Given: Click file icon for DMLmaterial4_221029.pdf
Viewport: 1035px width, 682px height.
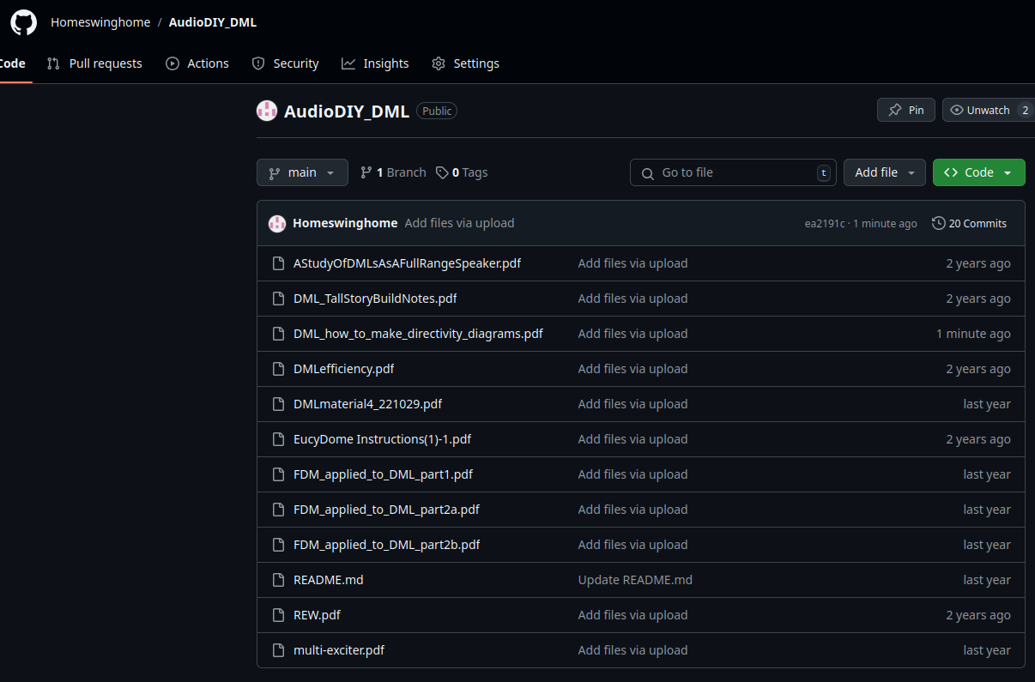Looking at the screenshot, I should pyautogui.click(x=278, y=404).
